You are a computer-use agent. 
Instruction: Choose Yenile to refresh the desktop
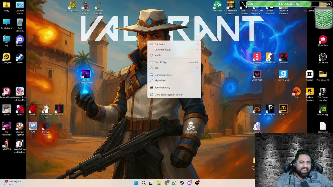click(174, 55)
